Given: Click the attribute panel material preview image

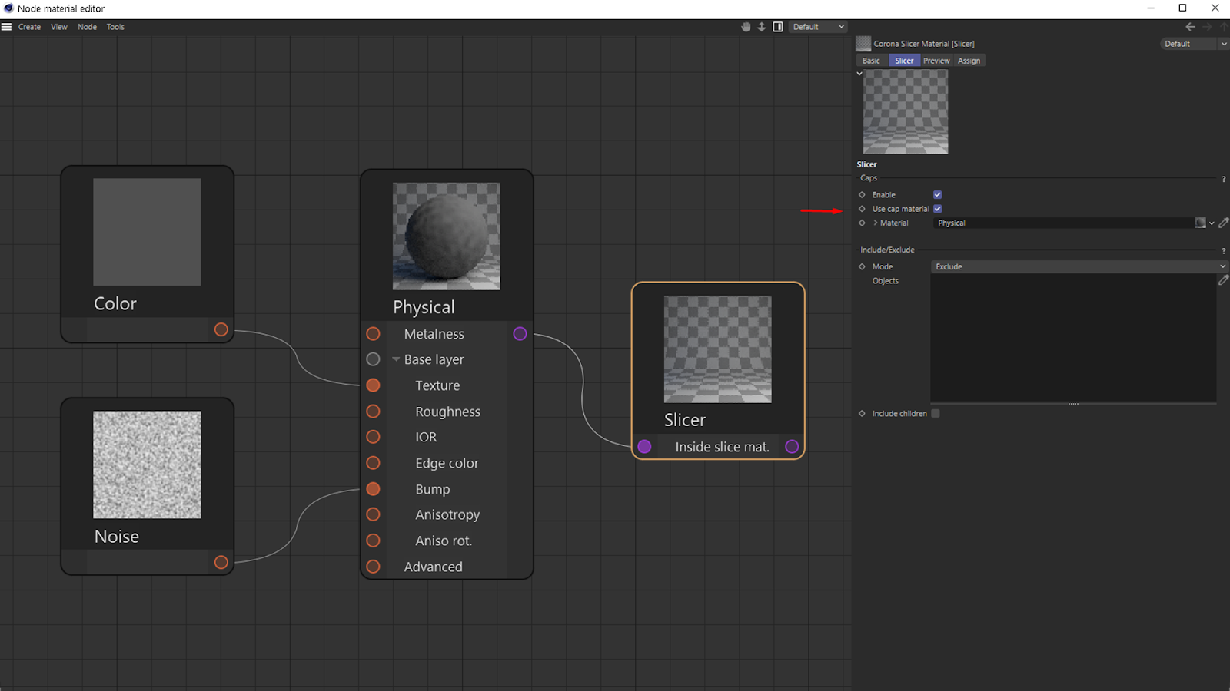Looking at the screenshot, I should coord(906,112).
